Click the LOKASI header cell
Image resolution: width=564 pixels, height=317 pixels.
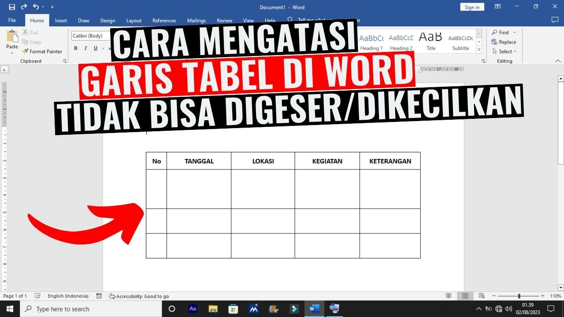click(263, 161)
